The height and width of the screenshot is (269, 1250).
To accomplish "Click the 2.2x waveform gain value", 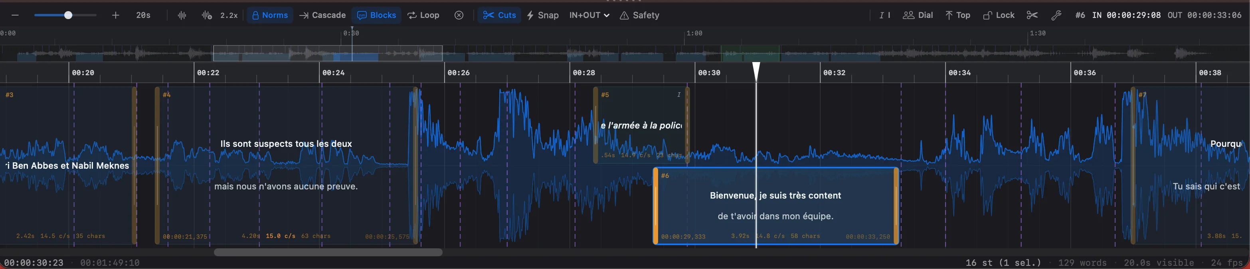I will pyautogui.click(x=229, y=16).
